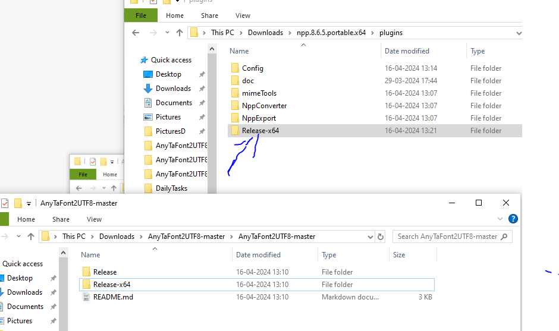Open the mimeTools folder icon

235,93
